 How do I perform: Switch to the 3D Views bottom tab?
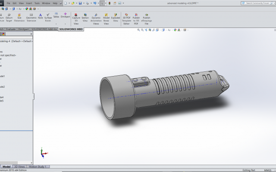tap(19, 166)
